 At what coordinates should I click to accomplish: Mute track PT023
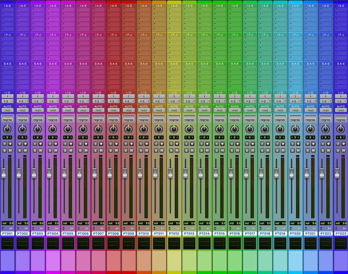coord(343,150)
